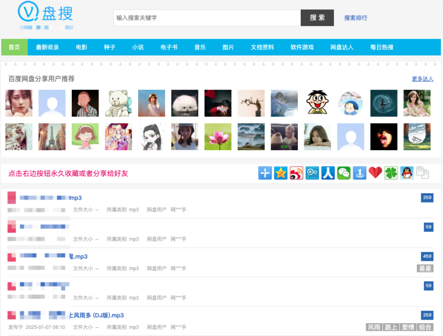The height and width of the screenshot is (336, 443).
Task: Open the fluffy white dog user avatar
Action: [185, 103]
